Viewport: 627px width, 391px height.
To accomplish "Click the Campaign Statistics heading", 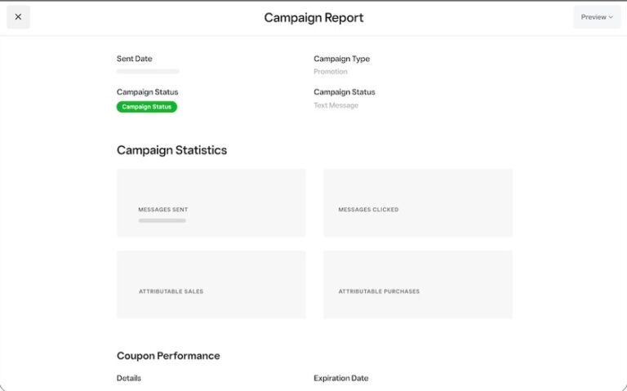I will click(x=171, y=150).
